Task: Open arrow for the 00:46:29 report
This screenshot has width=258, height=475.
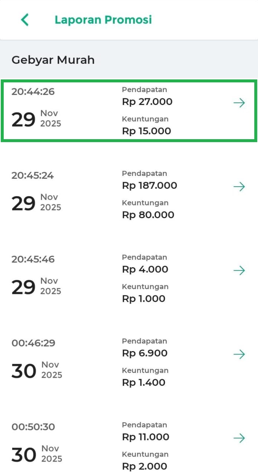Action: [239, 354]
